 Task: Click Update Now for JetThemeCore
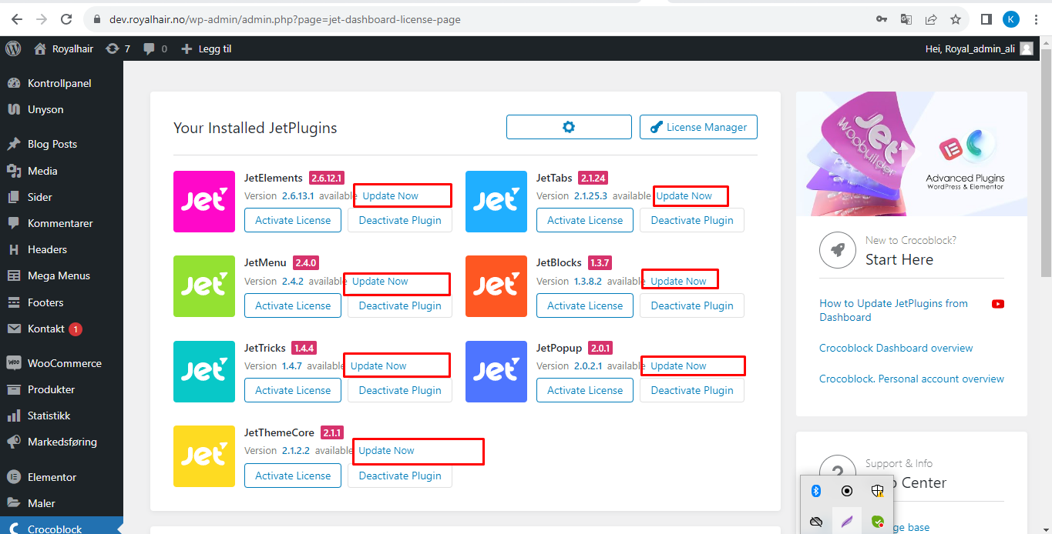(386, 451)
